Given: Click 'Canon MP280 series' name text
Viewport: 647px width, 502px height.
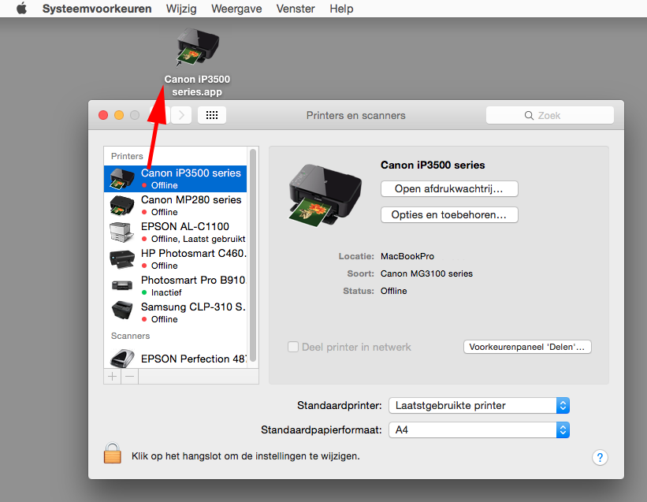Looking at the screenshot, I should pos(191,199).
